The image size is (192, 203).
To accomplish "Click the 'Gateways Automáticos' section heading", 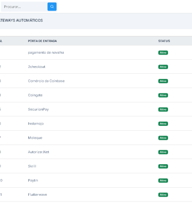I will (21, 21).
